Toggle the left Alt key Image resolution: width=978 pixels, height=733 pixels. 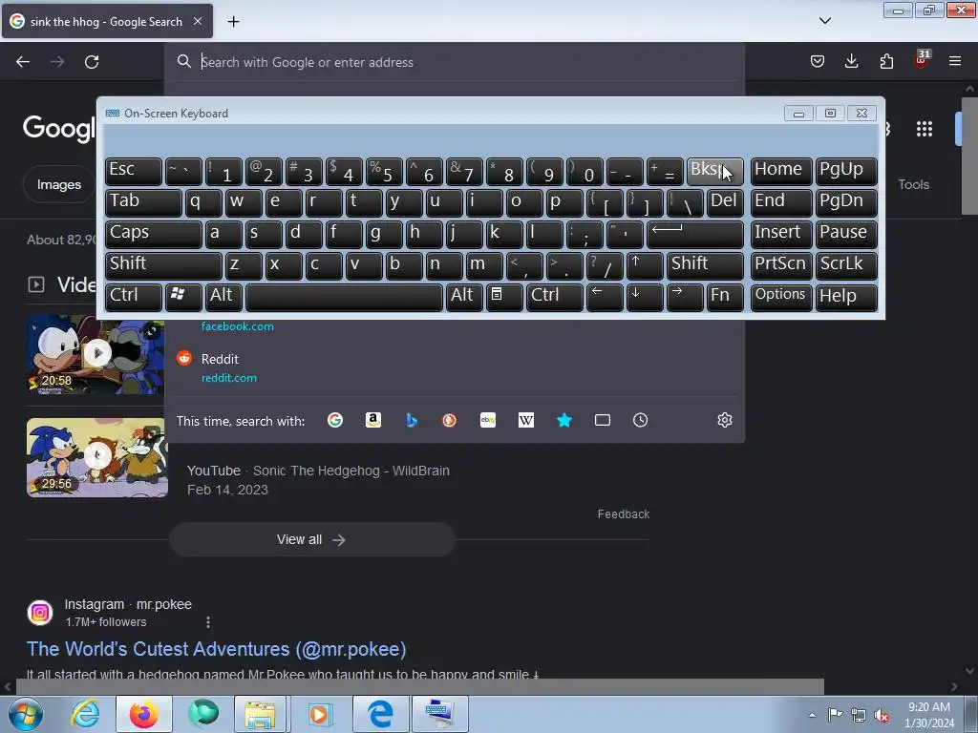(x=223, y=298)
